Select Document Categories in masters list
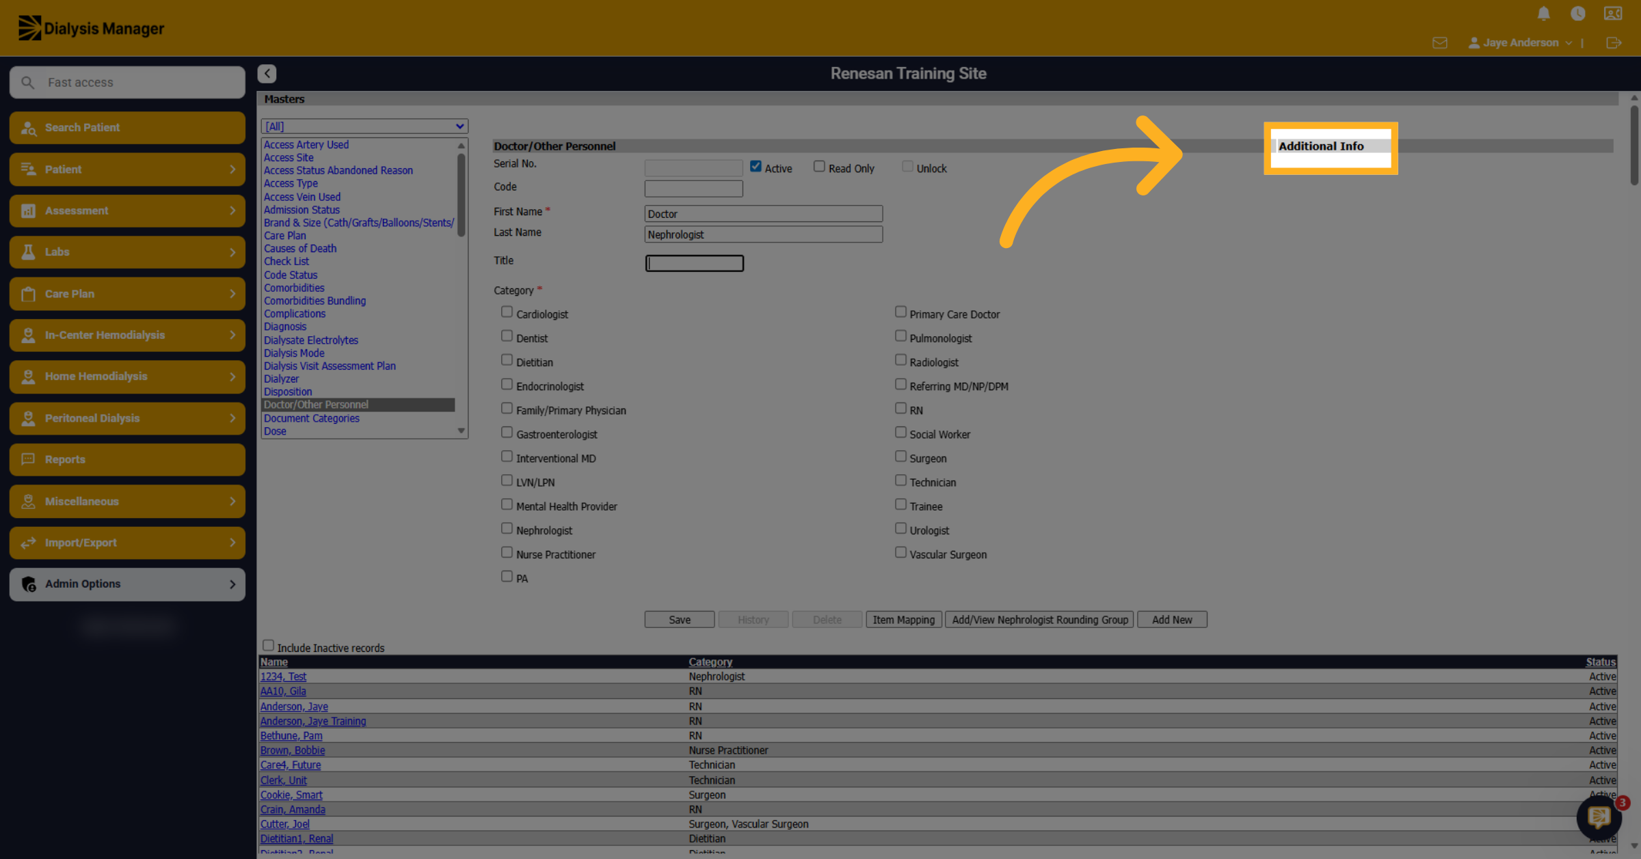1641x859 pixels. (x=311, y=418)
